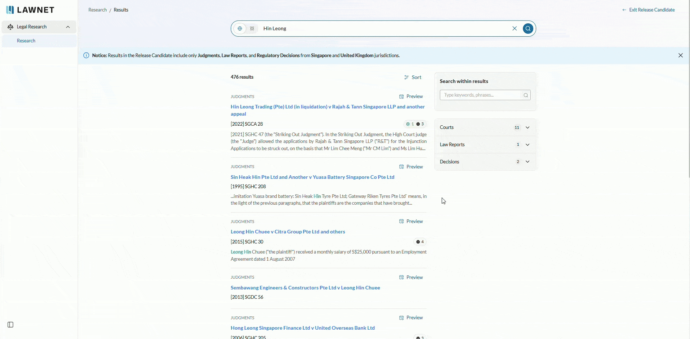The width and height of the screenshot is (690, 339).
Task: Open Sembawang Engineers v Leong Hin Chuee judgment
Action: coord(305,288)
